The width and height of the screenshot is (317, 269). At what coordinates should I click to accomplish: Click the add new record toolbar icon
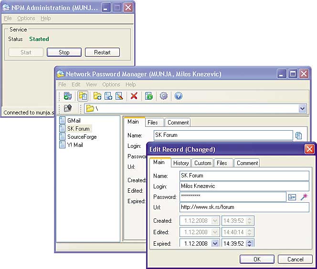[x=108, y=96]
